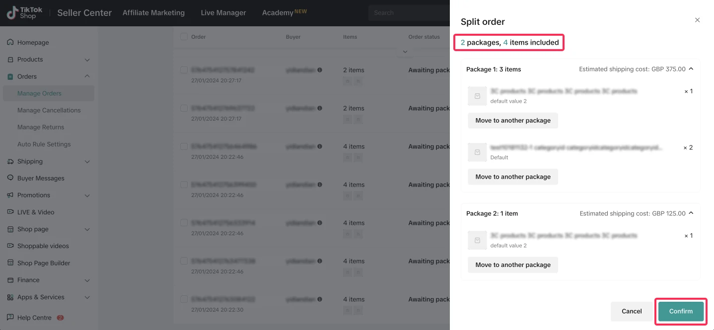Click the Help Centre chat icon
The width and height of the screenshot is (714, 330).
point(10,318)
